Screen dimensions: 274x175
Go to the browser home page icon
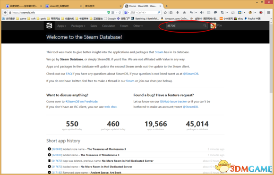tap(184, 12)
